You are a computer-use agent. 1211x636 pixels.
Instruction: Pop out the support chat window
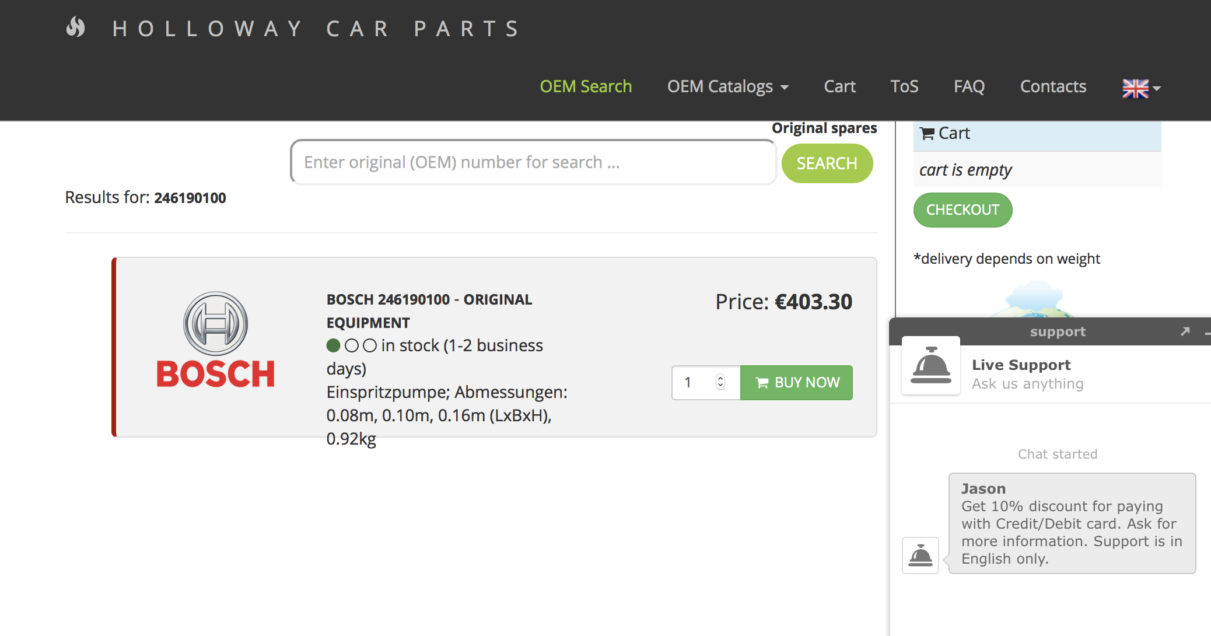click(x=1185, y=331)
